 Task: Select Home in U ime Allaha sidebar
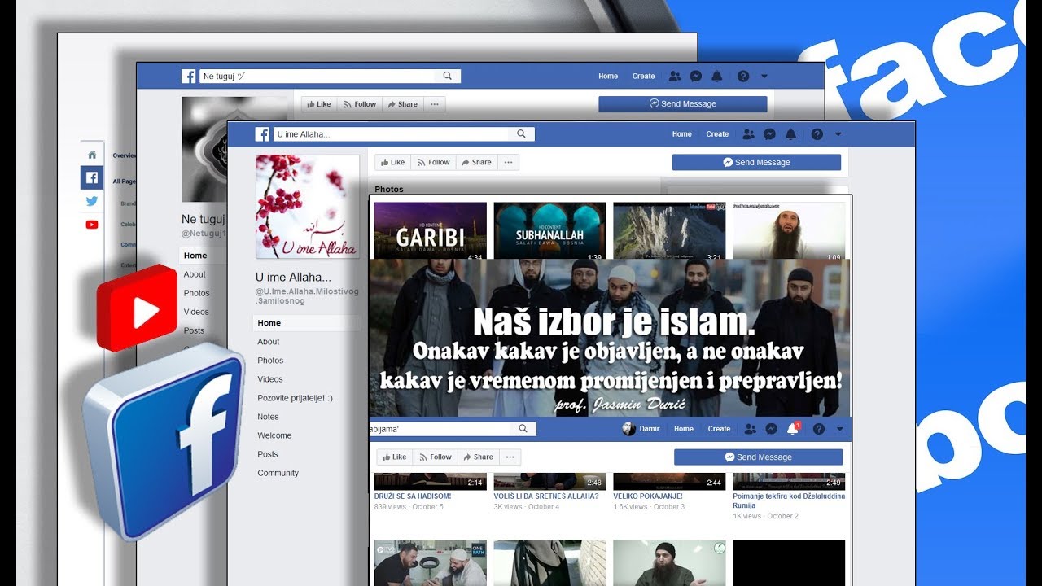306,323
